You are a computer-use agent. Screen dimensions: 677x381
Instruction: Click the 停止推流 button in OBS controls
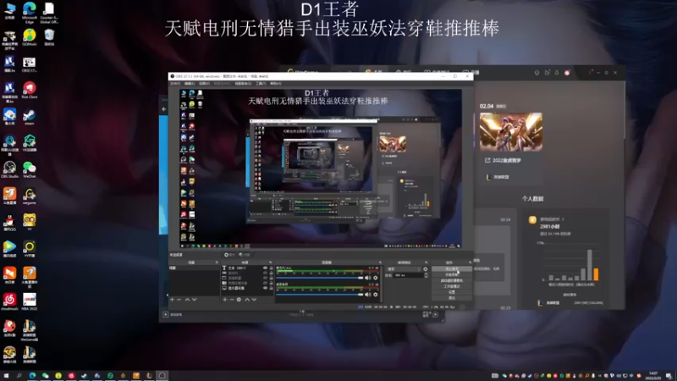point(452,269)
